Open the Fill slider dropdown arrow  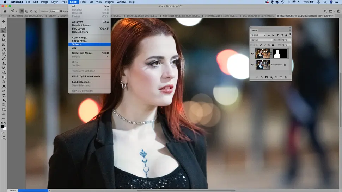289,45
